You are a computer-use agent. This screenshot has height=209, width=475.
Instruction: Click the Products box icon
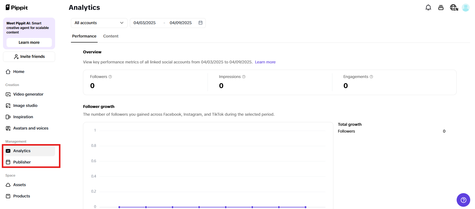coord(8,196)
